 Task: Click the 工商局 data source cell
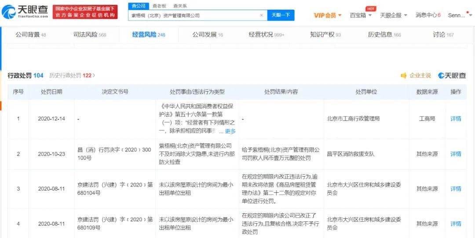coord(427,119)
